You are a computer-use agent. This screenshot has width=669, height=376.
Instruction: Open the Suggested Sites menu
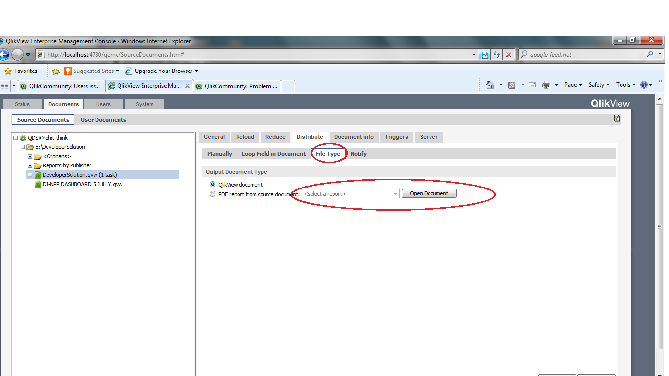(92, 71)
